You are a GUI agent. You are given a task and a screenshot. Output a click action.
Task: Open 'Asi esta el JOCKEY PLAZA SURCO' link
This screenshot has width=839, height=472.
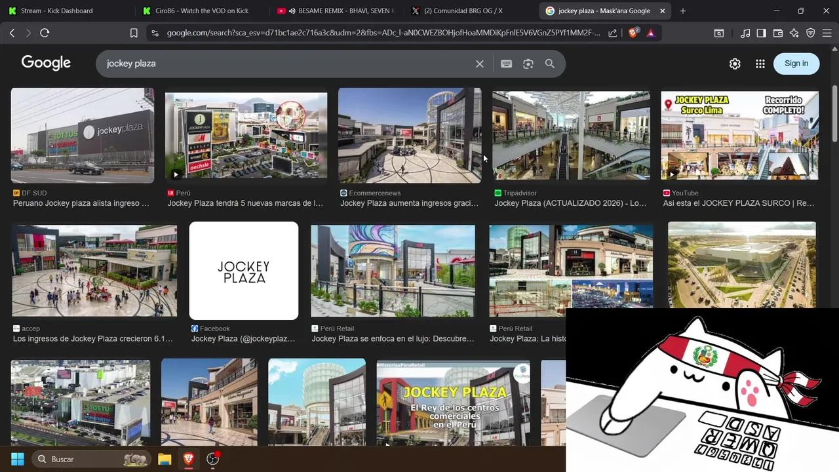click(739, 203)
